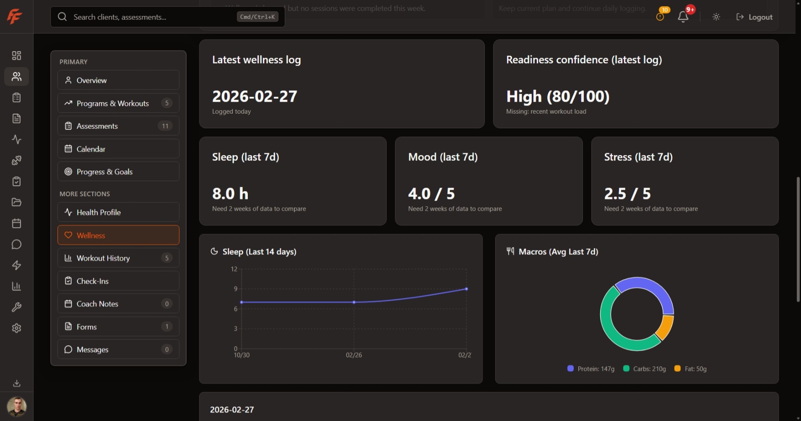Toggle light mode with the sun icon
The image size is (801, 421).
(x=716, y=17)
